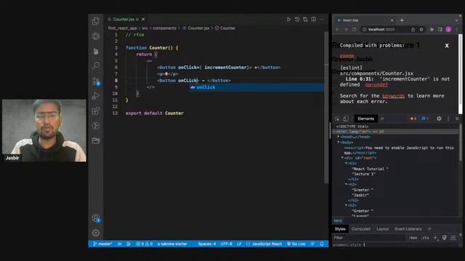Toggle the device toolbar in DevTools
Screen dimensions: 465x261
[x=346, y=119]
